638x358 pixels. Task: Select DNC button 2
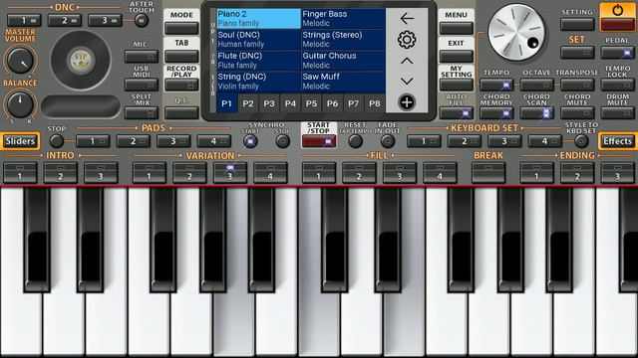[x=64, y=20]
